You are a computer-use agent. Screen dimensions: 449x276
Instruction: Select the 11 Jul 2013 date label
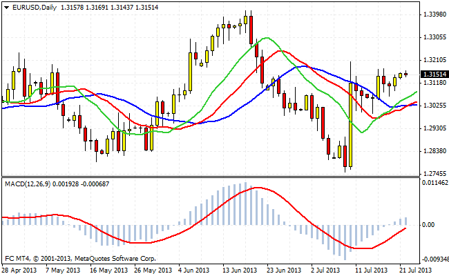pyautogui.click(x=372, y=270)
